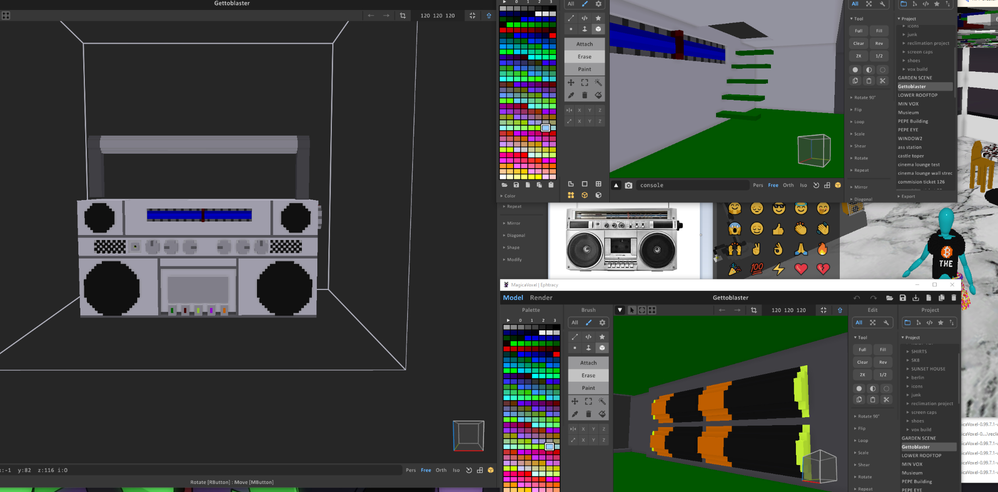998x492 pixels.
Task: Expand the Export section
Action: point(908,196)
